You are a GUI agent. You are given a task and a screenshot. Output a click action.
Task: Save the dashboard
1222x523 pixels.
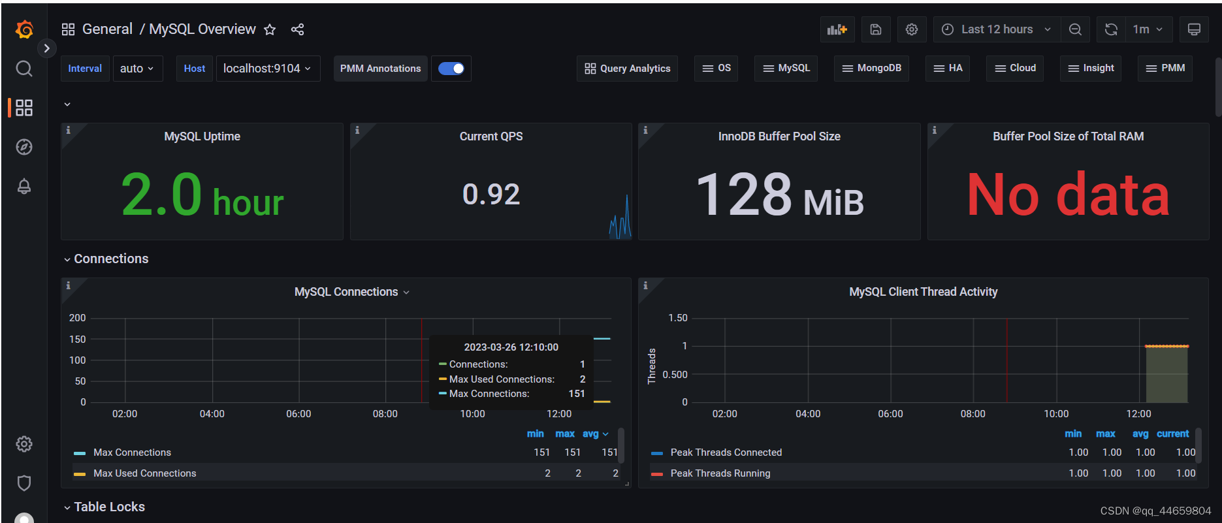tap(876, 29)
